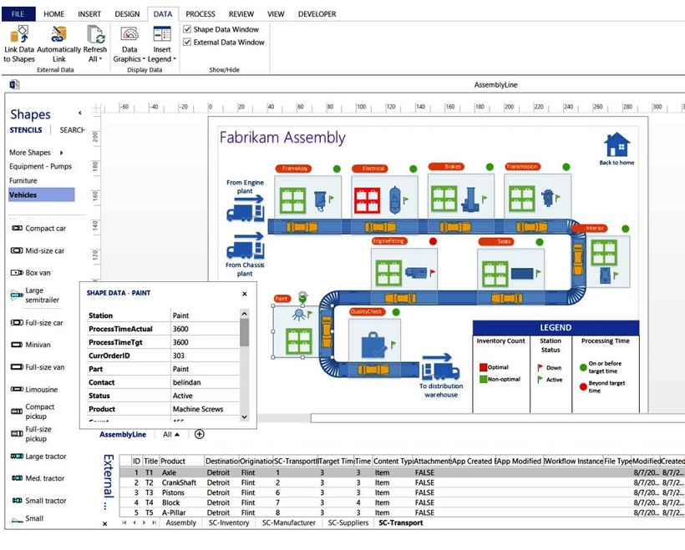Screen dimensions: 685x550
Task: Select the Full-size car stencil shape
Action: coord(37,323)
